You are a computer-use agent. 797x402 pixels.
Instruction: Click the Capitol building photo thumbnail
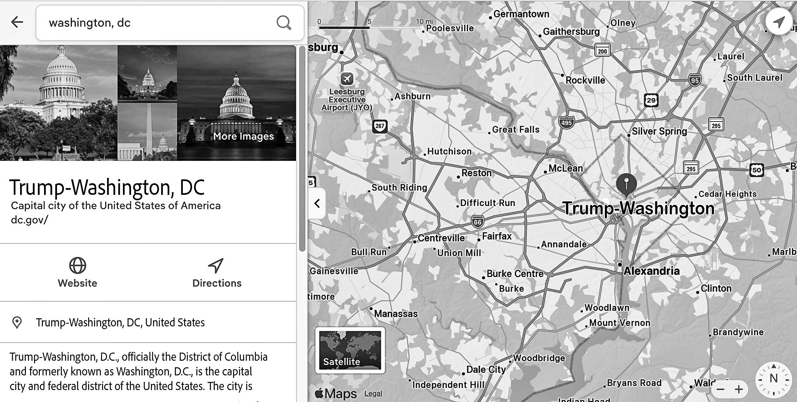pos(58,103)
